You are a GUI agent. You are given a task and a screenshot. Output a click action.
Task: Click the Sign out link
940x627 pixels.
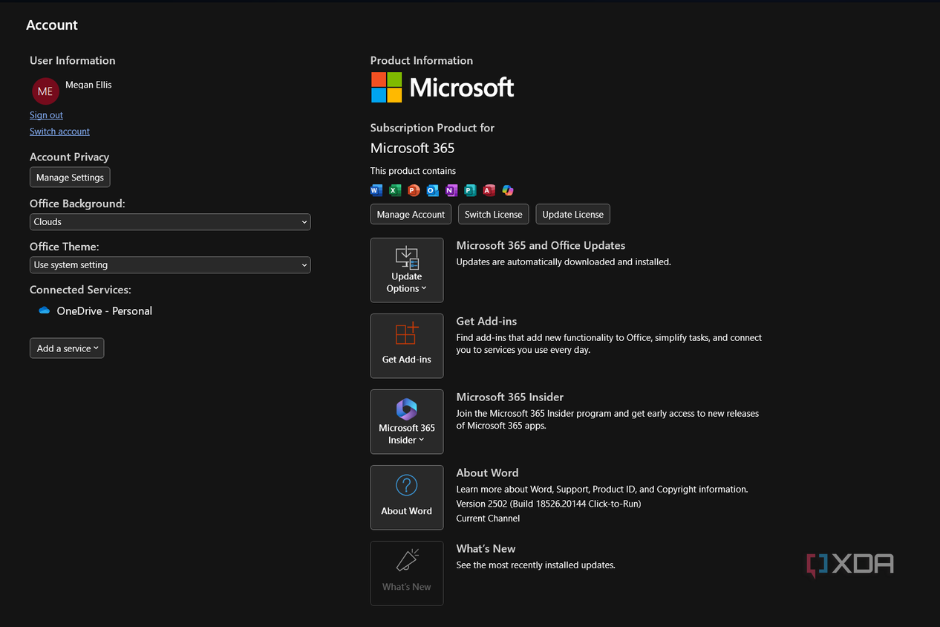click(46, 115)
